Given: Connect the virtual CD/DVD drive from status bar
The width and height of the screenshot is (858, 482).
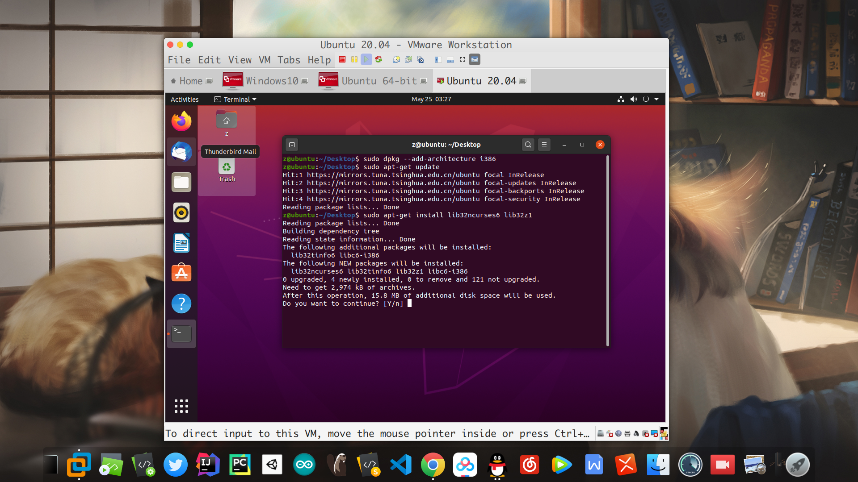Looking at the screenshot, I should point(609,433).
